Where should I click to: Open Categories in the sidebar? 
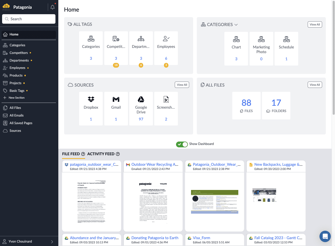pyautogui.click(x=17, y=45)
